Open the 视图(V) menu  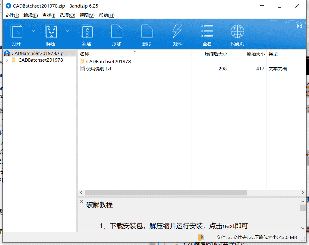click(x=87, y=15)
